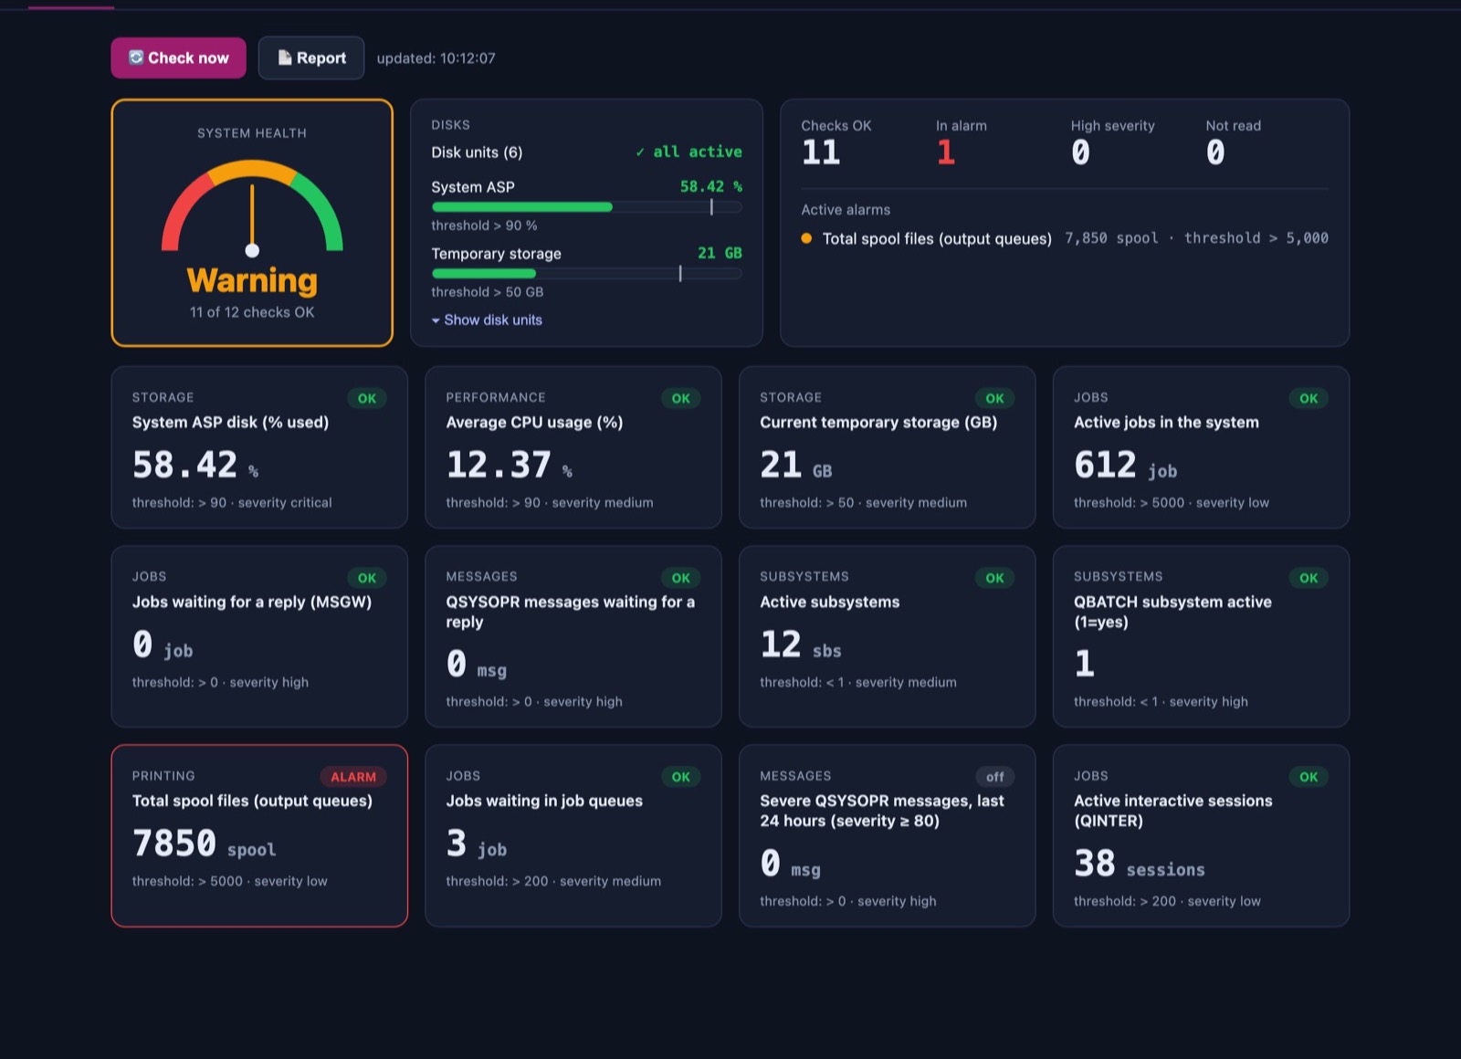Click the OK badge on Active subsystems card
1461x1059 pixels.
(994, 578)
